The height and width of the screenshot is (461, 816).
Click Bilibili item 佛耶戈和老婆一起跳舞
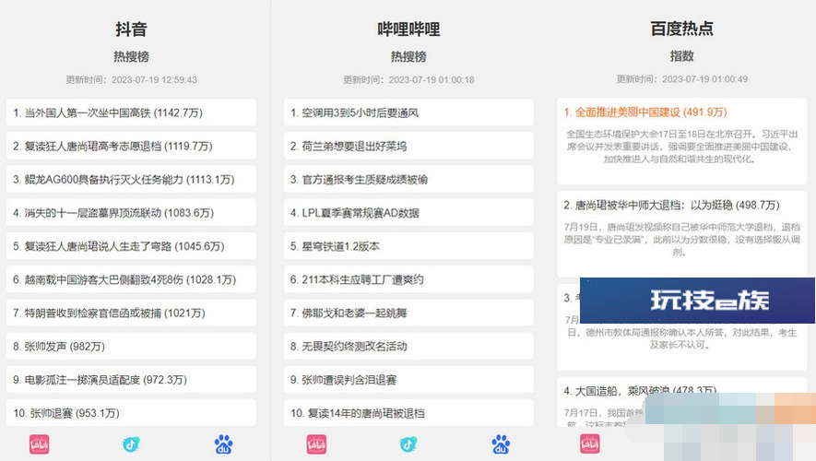(x=408, y=313)
